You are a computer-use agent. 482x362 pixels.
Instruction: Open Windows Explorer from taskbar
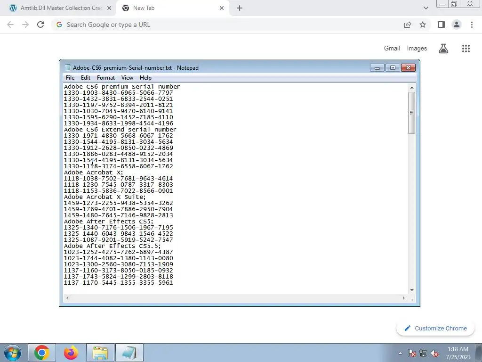(100, 353)
